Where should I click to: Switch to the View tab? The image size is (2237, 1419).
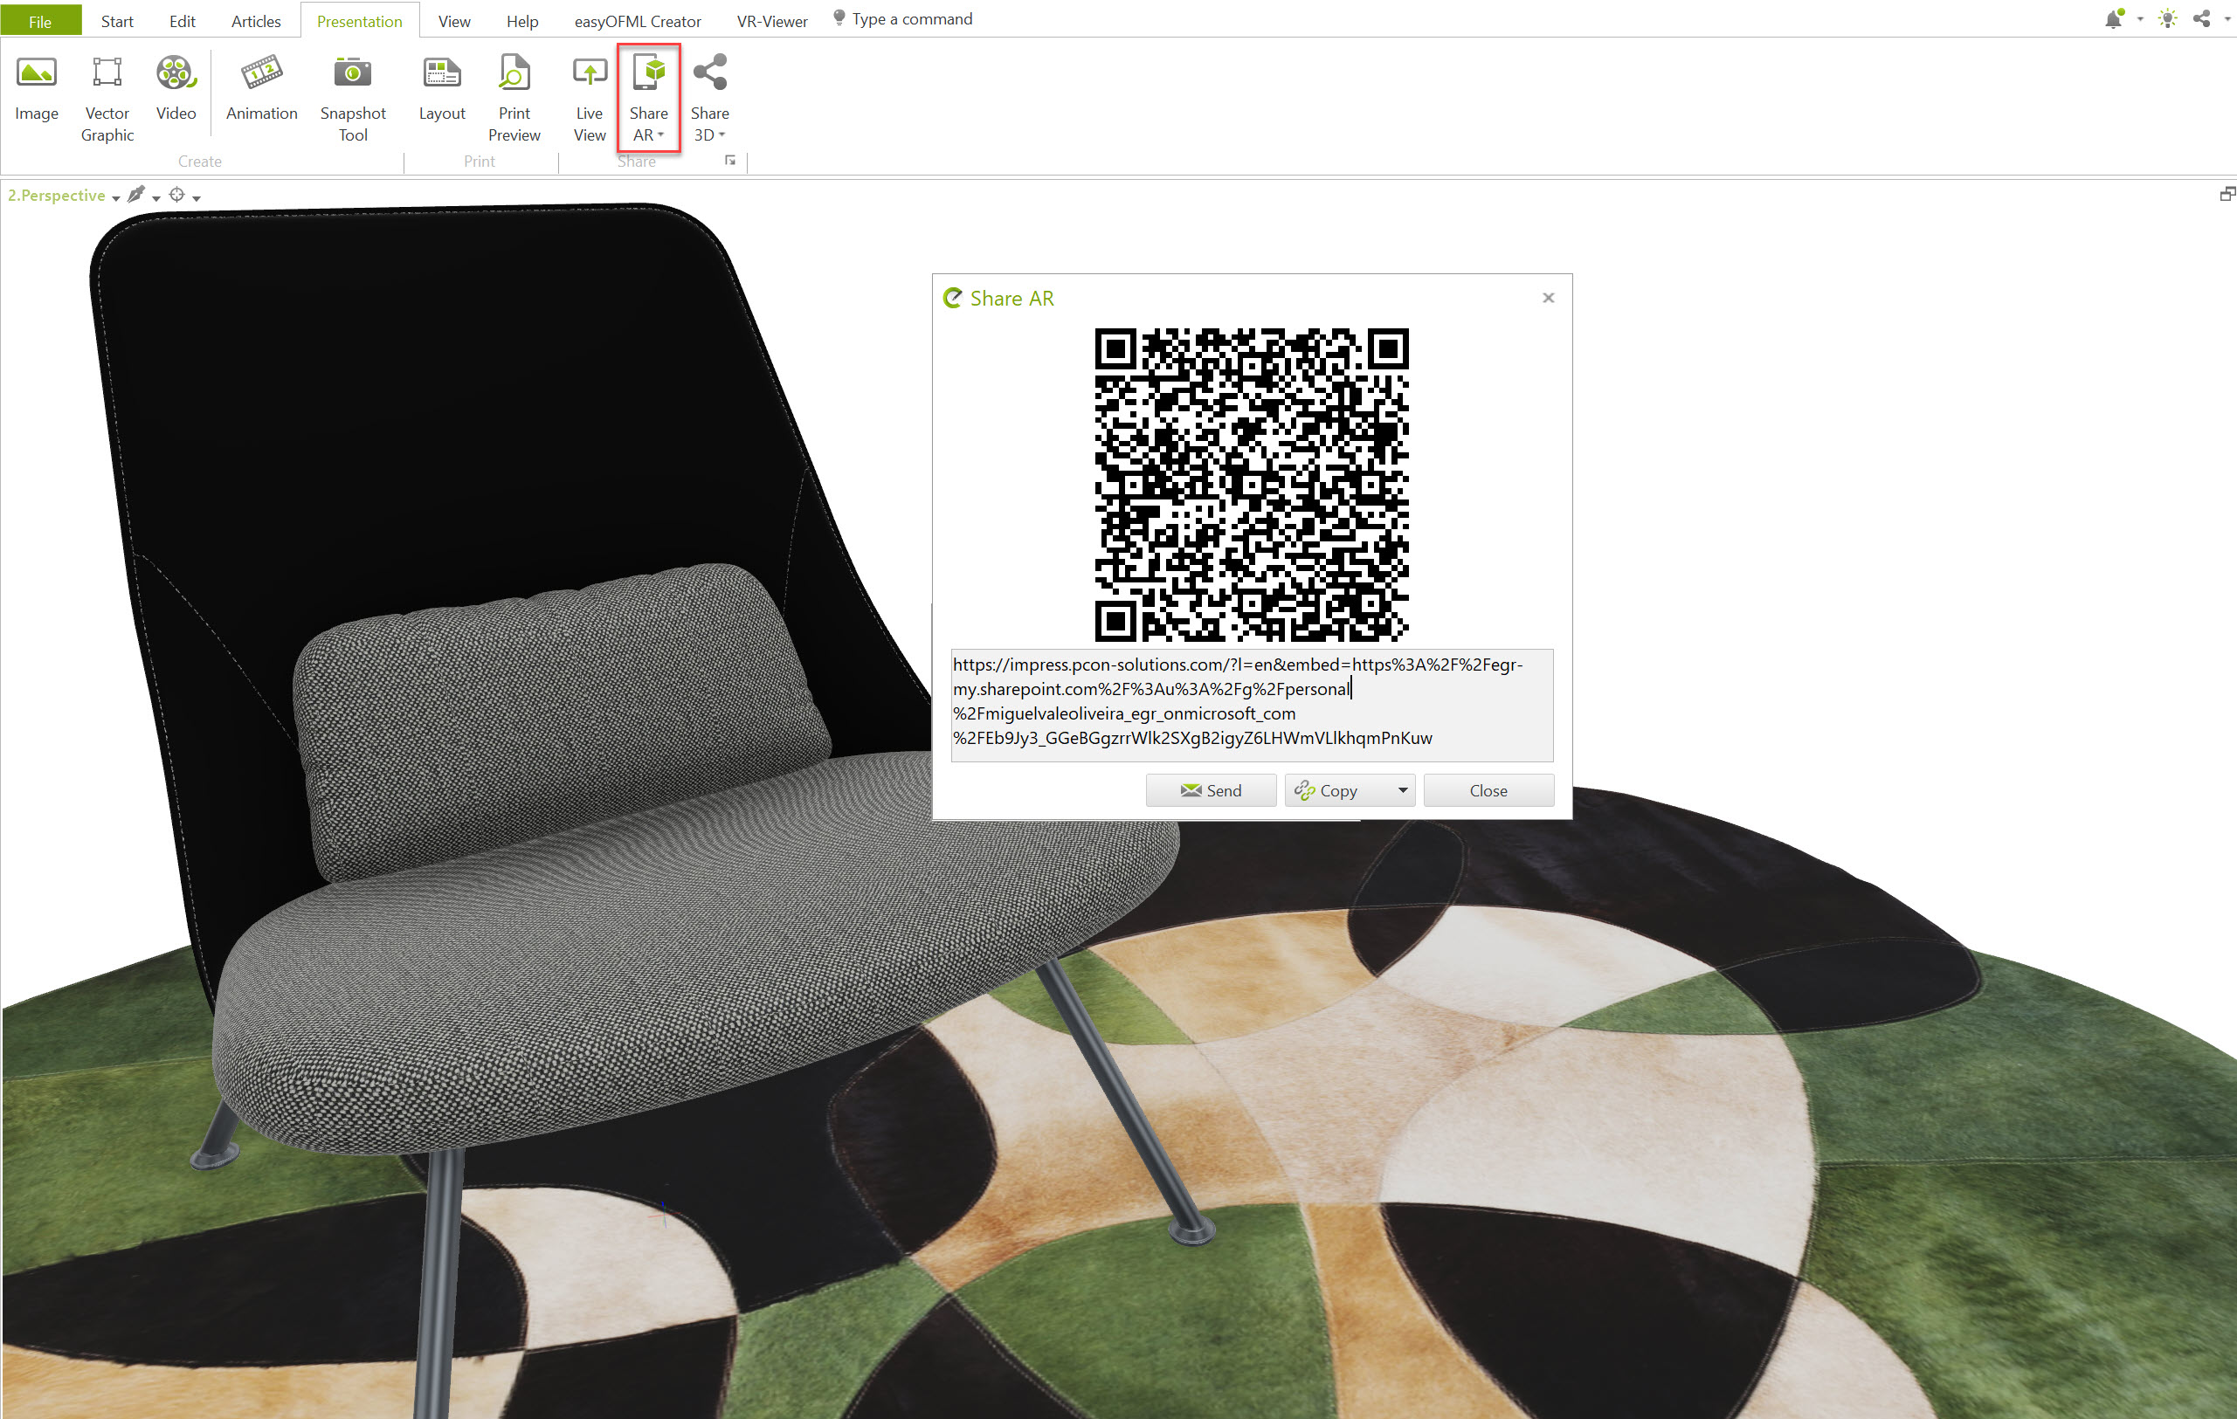click(453, 20)
